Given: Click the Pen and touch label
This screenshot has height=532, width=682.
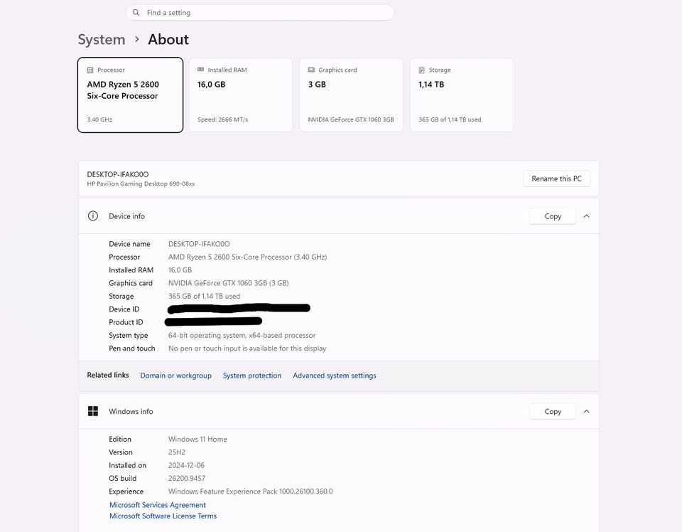Looking at the screenshot, I should pyautogui.click(x=132, y=349).
